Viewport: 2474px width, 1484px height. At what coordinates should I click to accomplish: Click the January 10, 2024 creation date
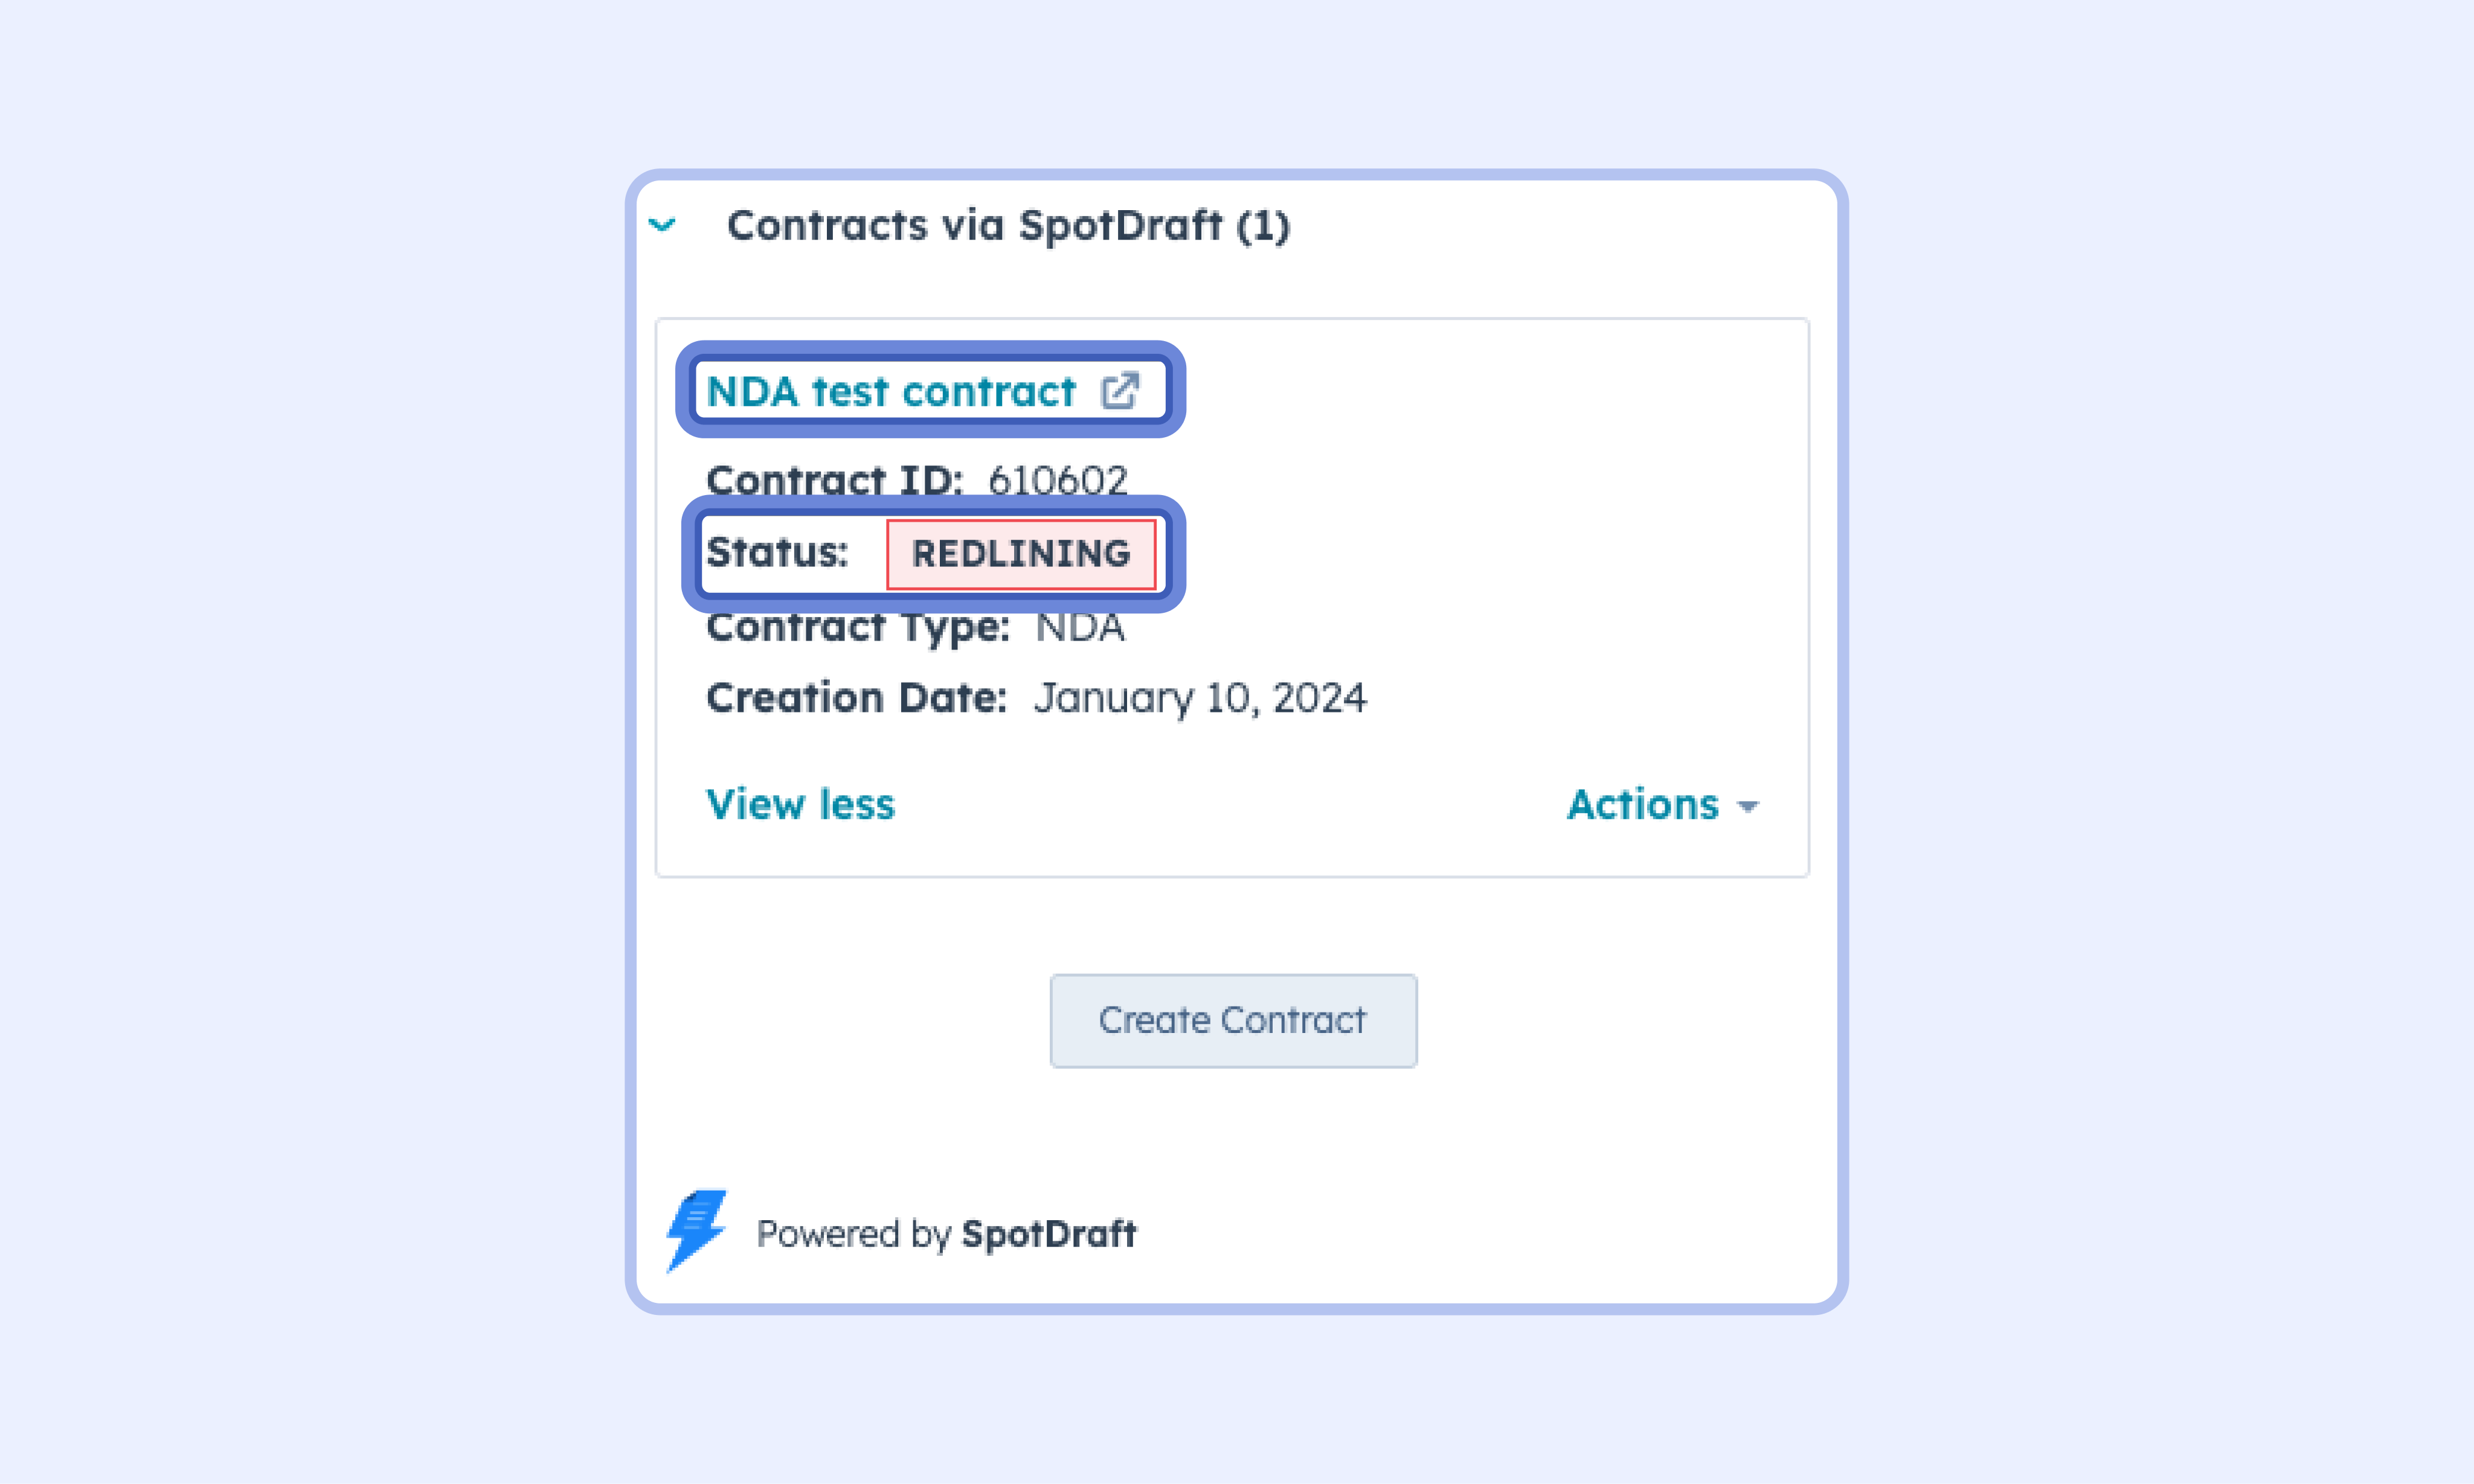[x=1200, y=698]
